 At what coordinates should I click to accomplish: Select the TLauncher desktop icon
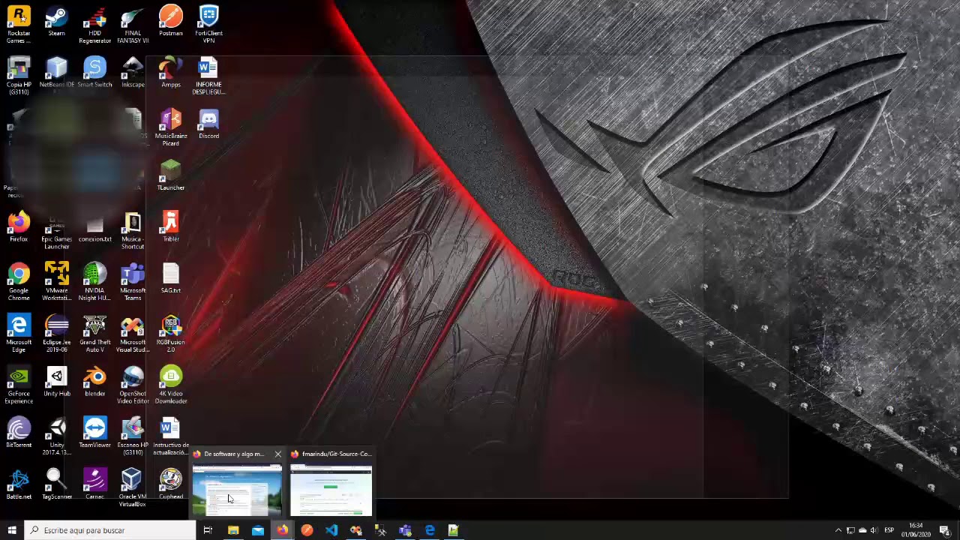170,175
